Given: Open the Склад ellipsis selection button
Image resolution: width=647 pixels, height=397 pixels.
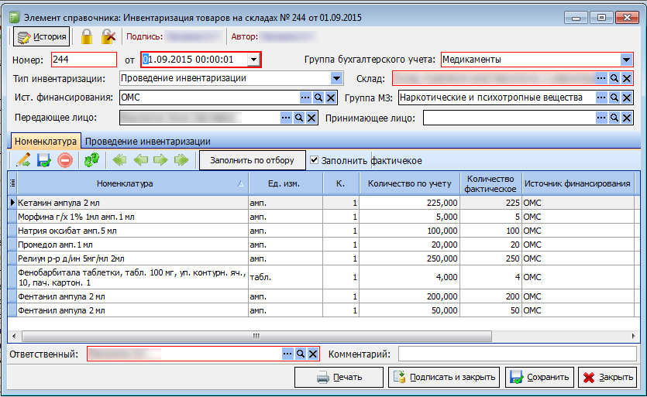Looking at the screenshot, I should (x=601, y=78).
